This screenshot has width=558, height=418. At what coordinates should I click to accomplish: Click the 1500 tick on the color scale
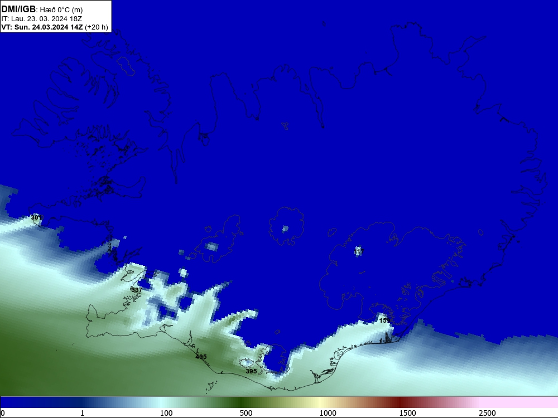click(x=407, y=413)
